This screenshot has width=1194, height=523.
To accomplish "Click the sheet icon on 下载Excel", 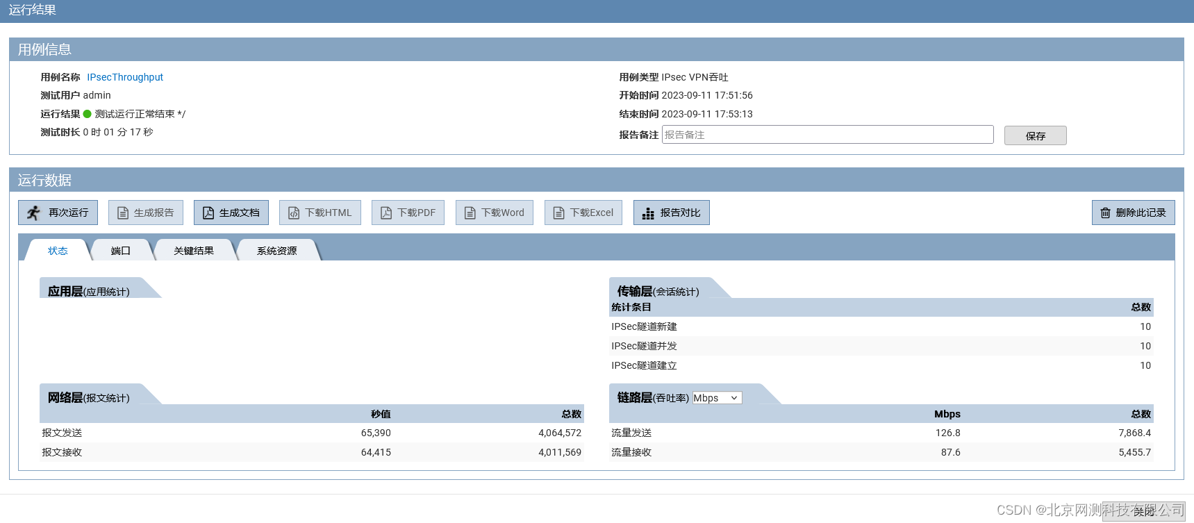I will 559,213.
